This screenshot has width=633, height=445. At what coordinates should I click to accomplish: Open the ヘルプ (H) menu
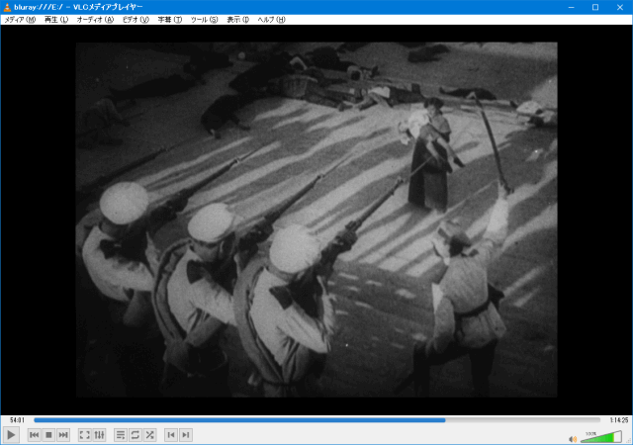tap(271, 20)
